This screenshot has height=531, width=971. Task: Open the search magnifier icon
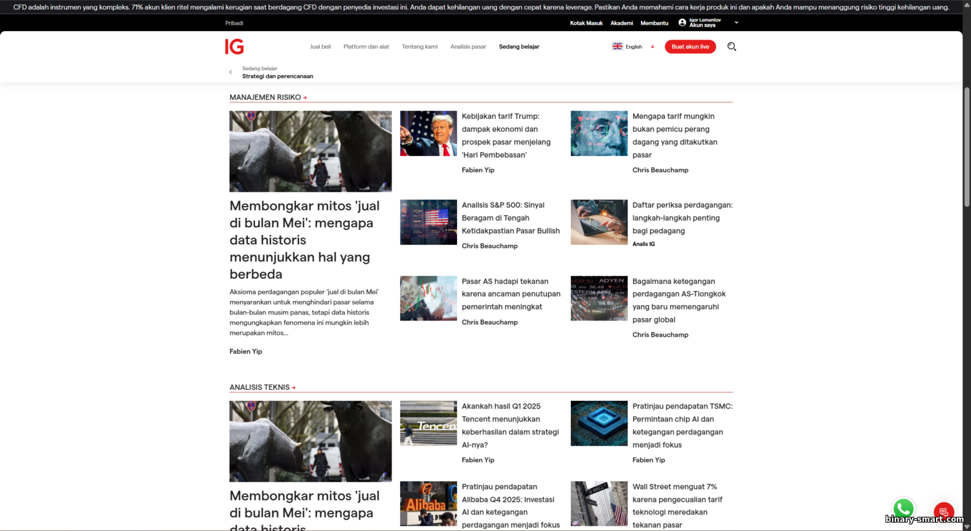click(731, 47)
